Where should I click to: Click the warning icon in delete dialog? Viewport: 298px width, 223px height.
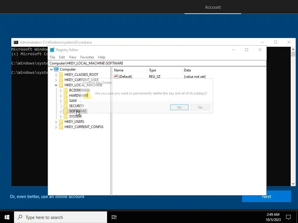(x=88, y=94)
